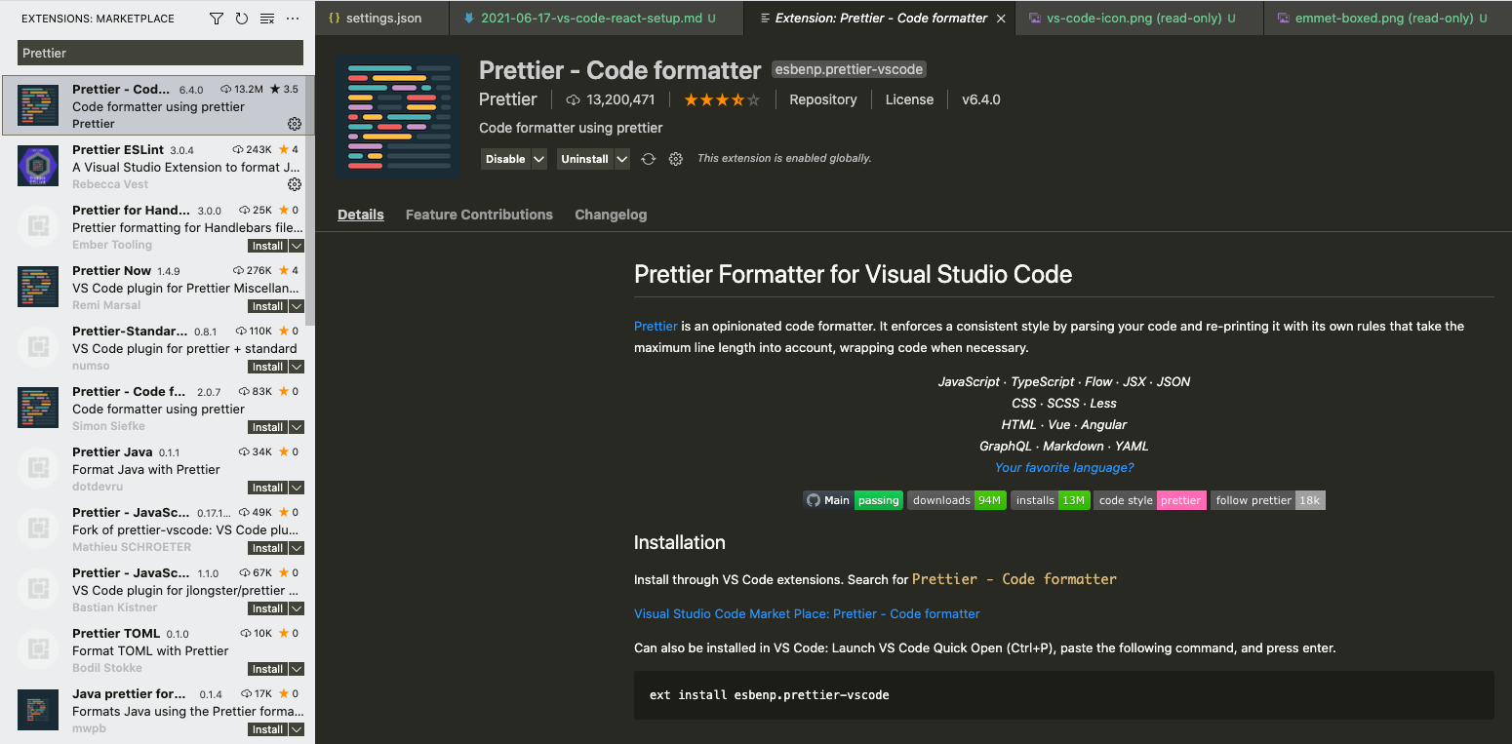Click the downloads 94M badge
The height and width of the screenshot is (744, 1512).
coord(956,500)
